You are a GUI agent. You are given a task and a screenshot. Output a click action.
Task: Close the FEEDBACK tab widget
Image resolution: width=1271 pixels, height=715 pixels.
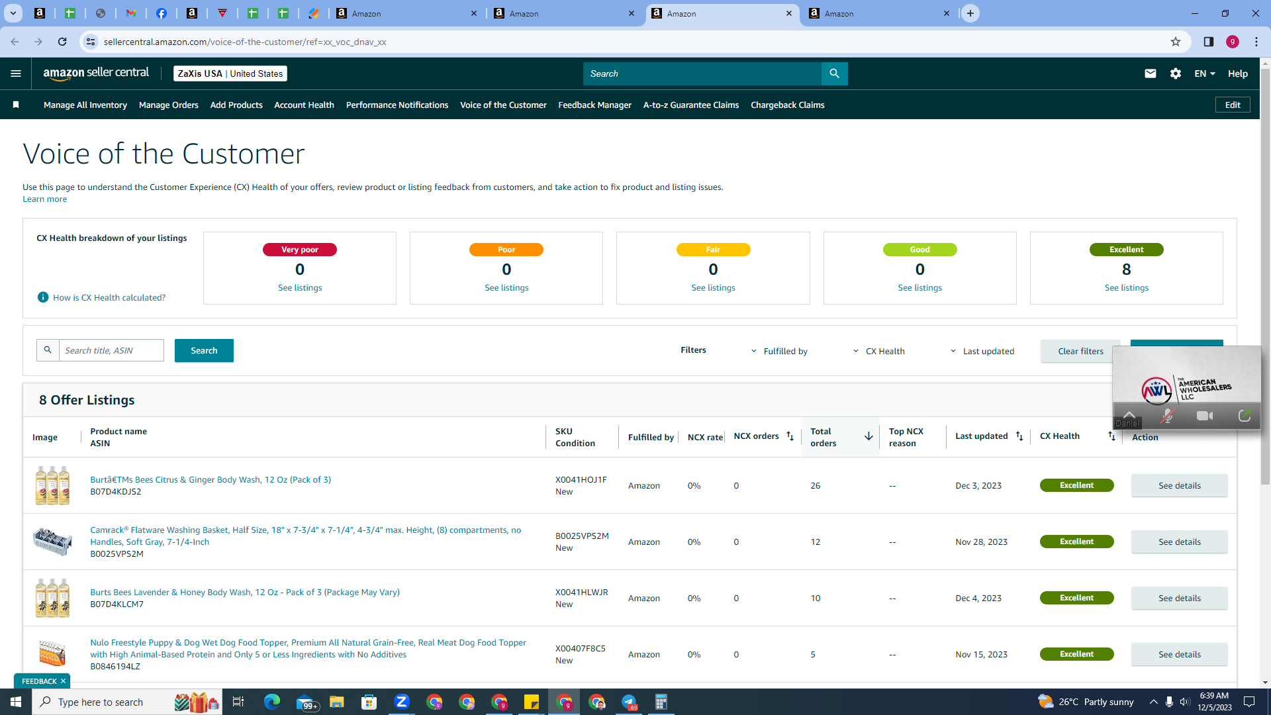[x=63, y=681]
